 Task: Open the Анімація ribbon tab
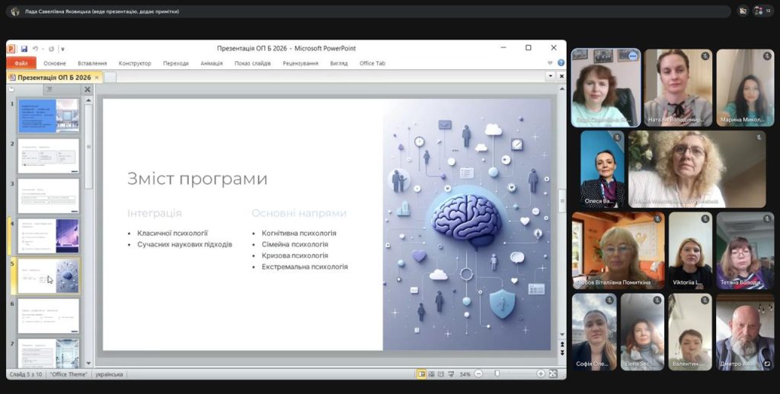(211, 63)
